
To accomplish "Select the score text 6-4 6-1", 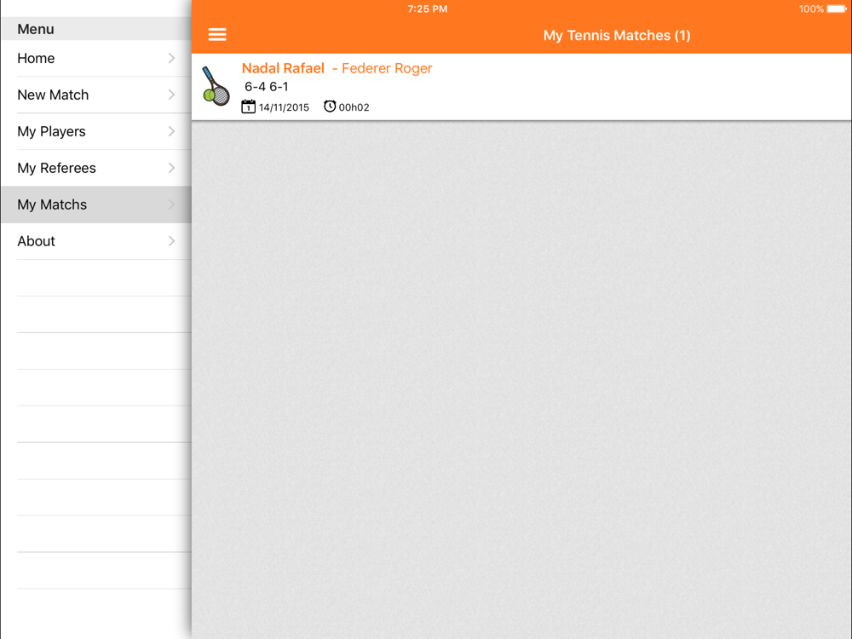I will pos(266,87).
